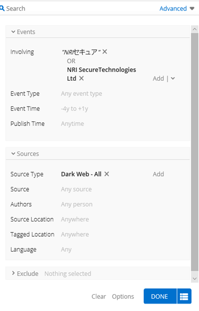Click scrollbar down arrow
Image resolution: width=199 pixels, height=311 pixels.
195,279
